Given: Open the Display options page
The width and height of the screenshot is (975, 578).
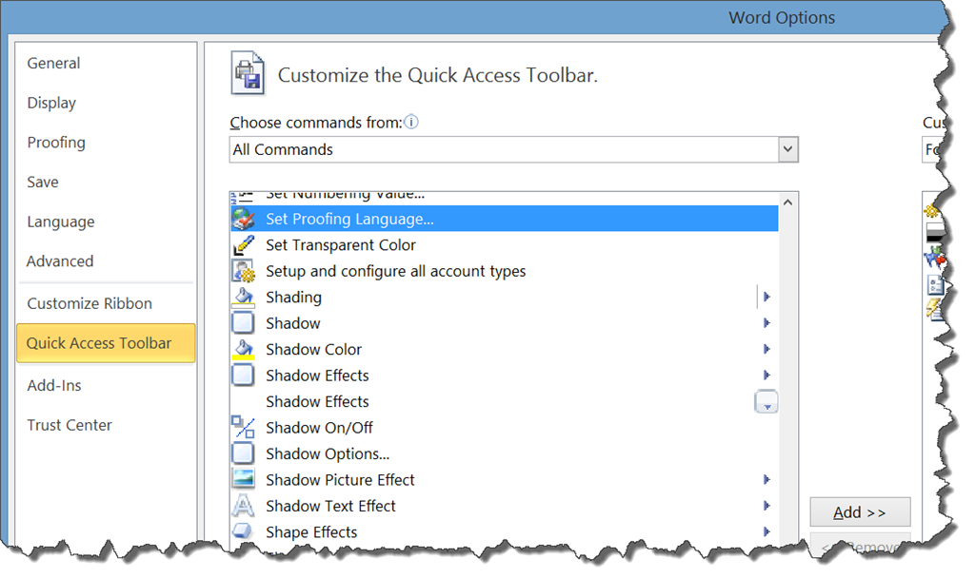Looking at the screenshot, I should coord(51,103).
